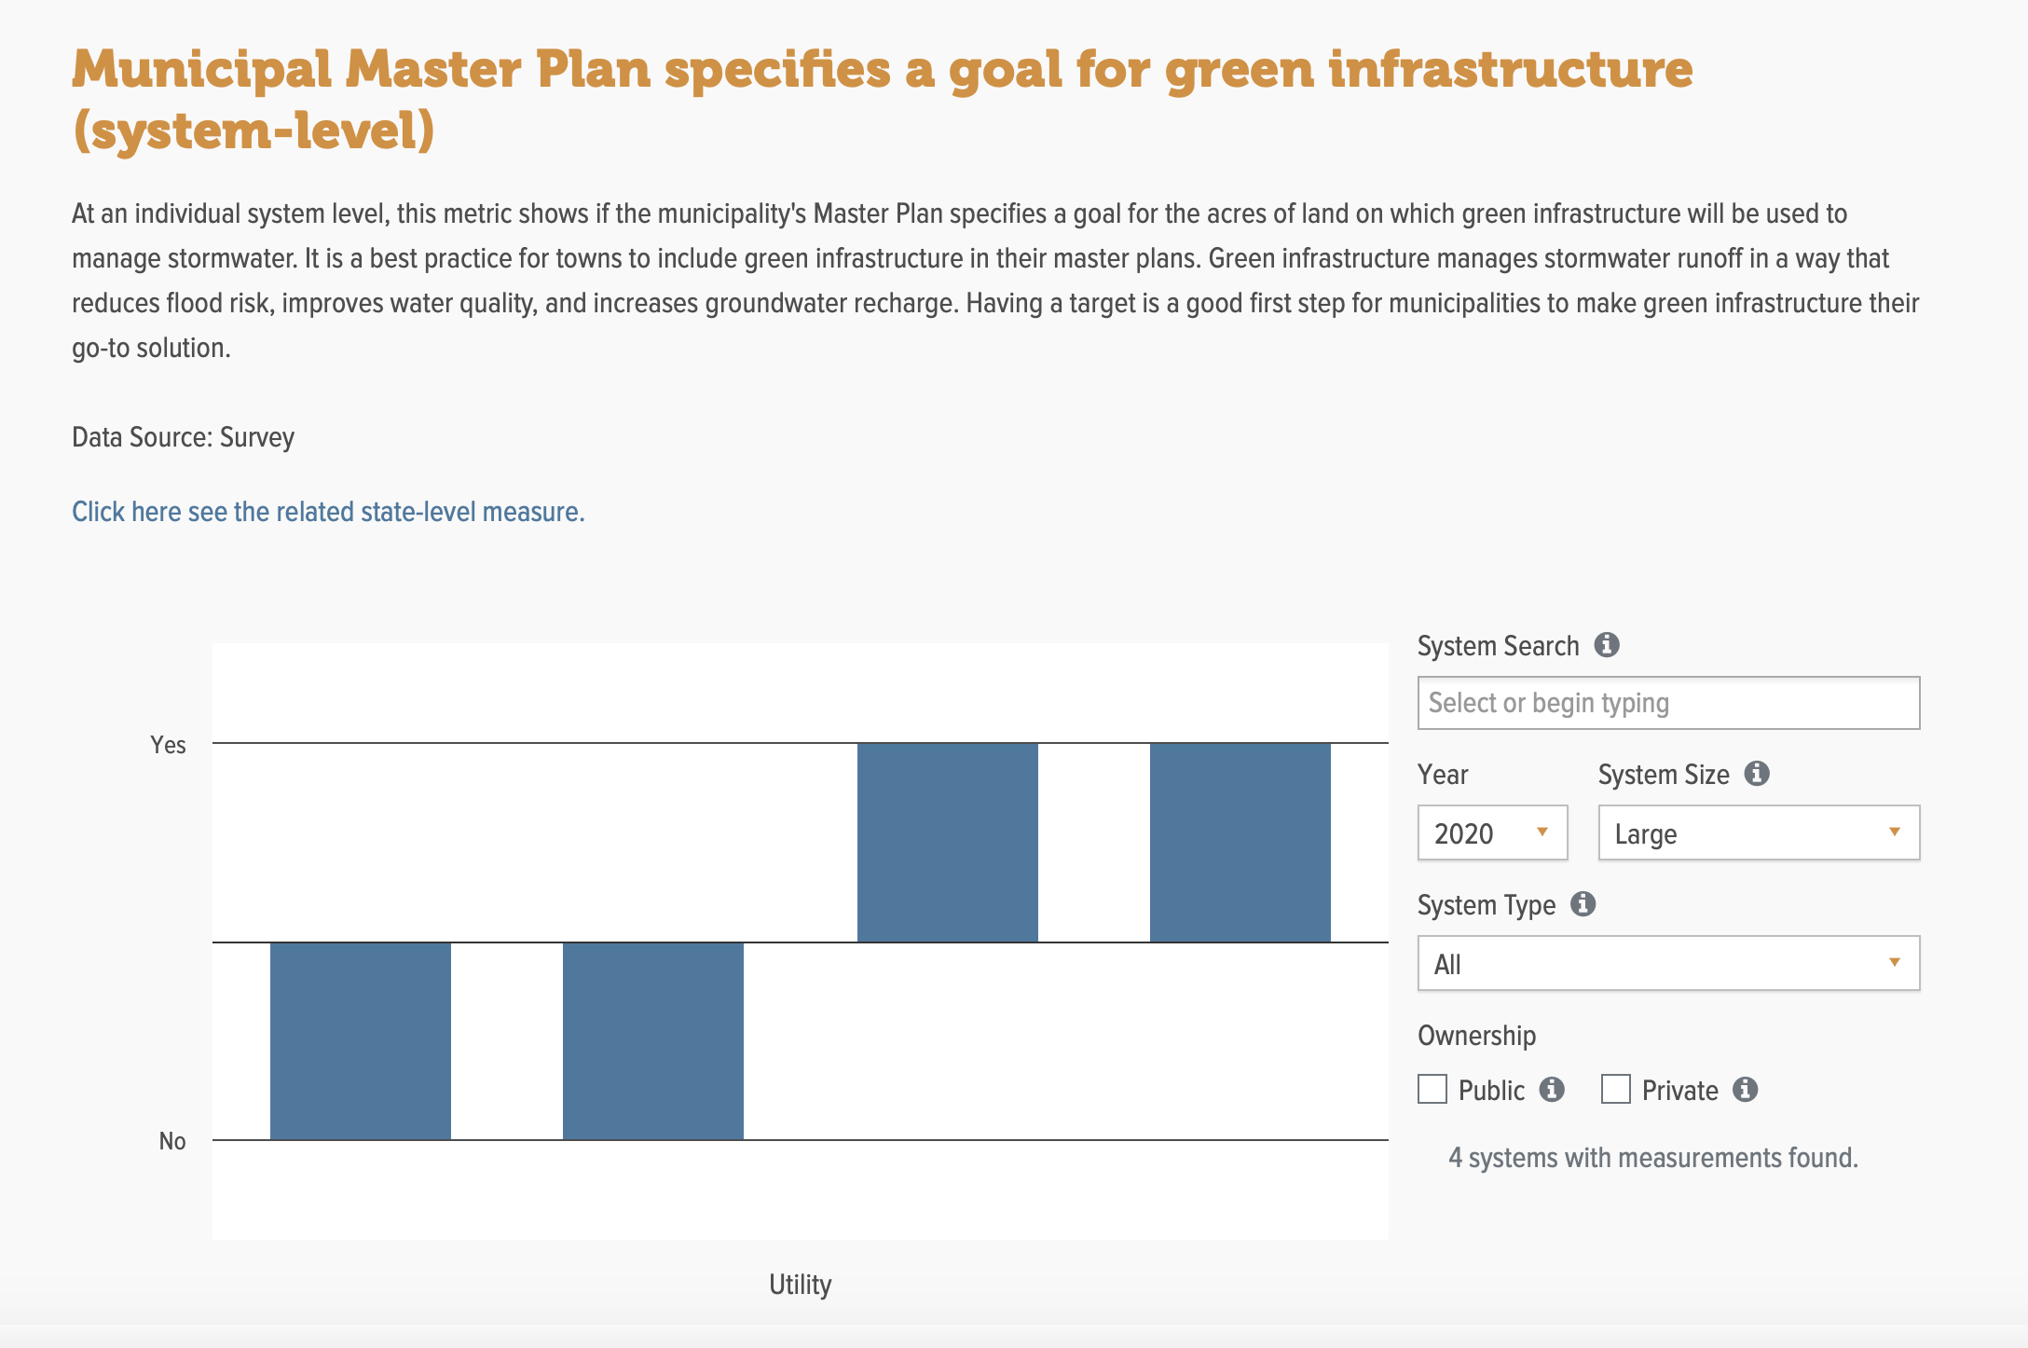
Task: Click the Utility axis label
Action: (800, 1285)
